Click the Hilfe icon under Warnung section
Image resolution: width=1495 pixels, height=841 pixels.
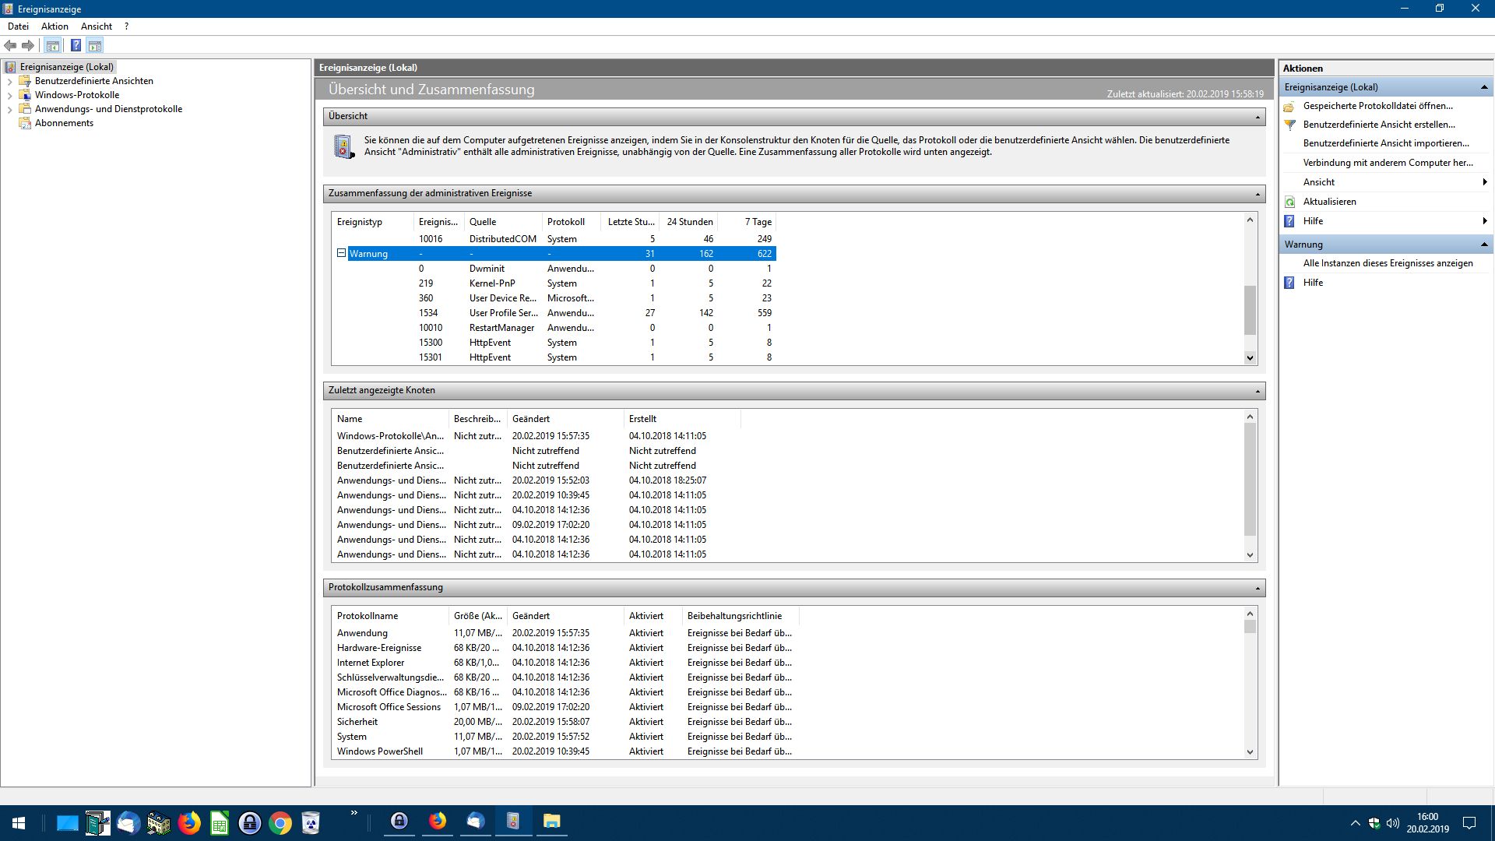[x=1289, y=283]
